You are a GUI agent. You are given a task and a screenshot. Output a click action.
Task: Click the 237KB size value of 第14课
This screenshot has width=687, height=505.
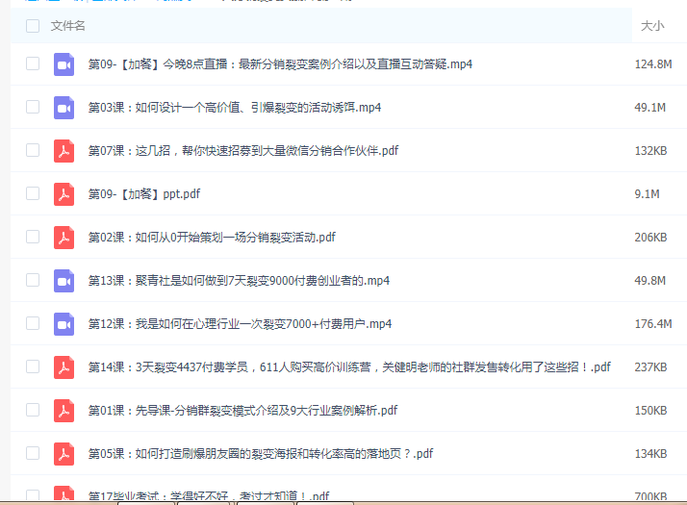[650, 367]
